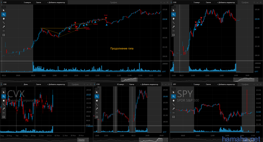Image resolution: width=263 pixels, height=142 pixels.
Task: Pick the hand tool in CVX День chart
Action: tap(4, 100)
